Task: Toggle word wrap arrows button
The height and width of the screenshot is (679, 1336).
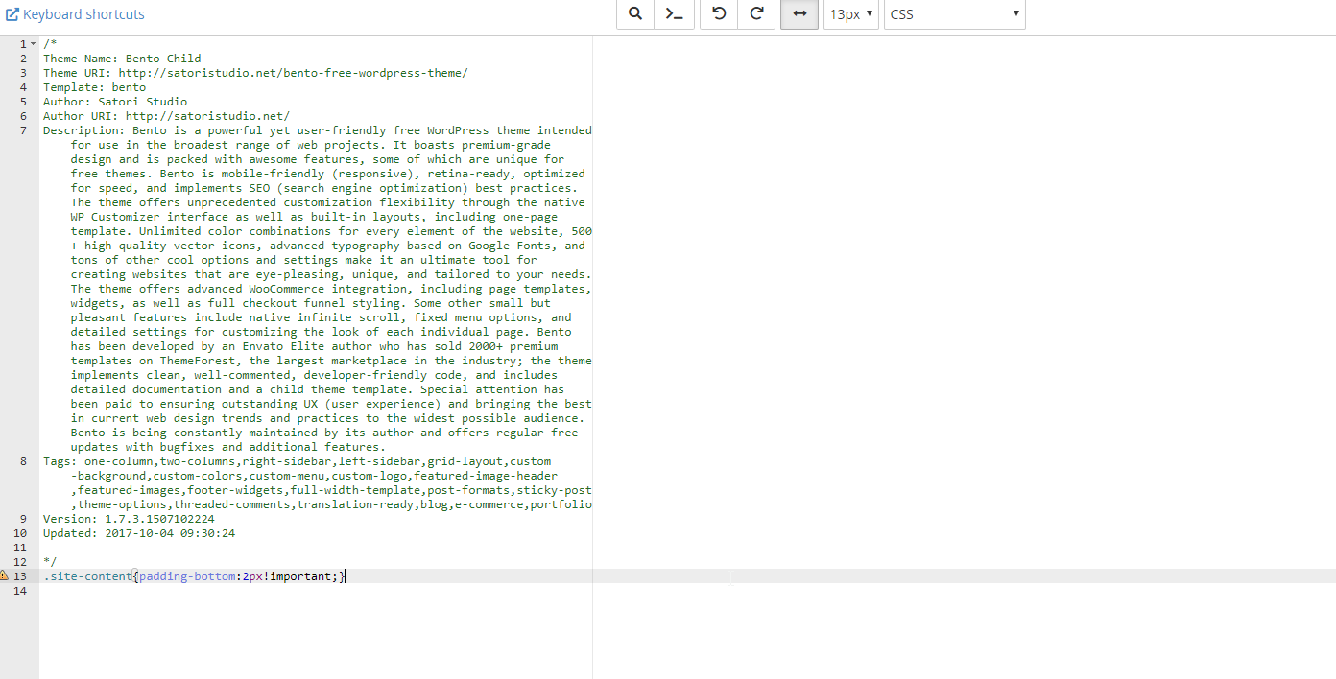Action: tap(799, 14)
